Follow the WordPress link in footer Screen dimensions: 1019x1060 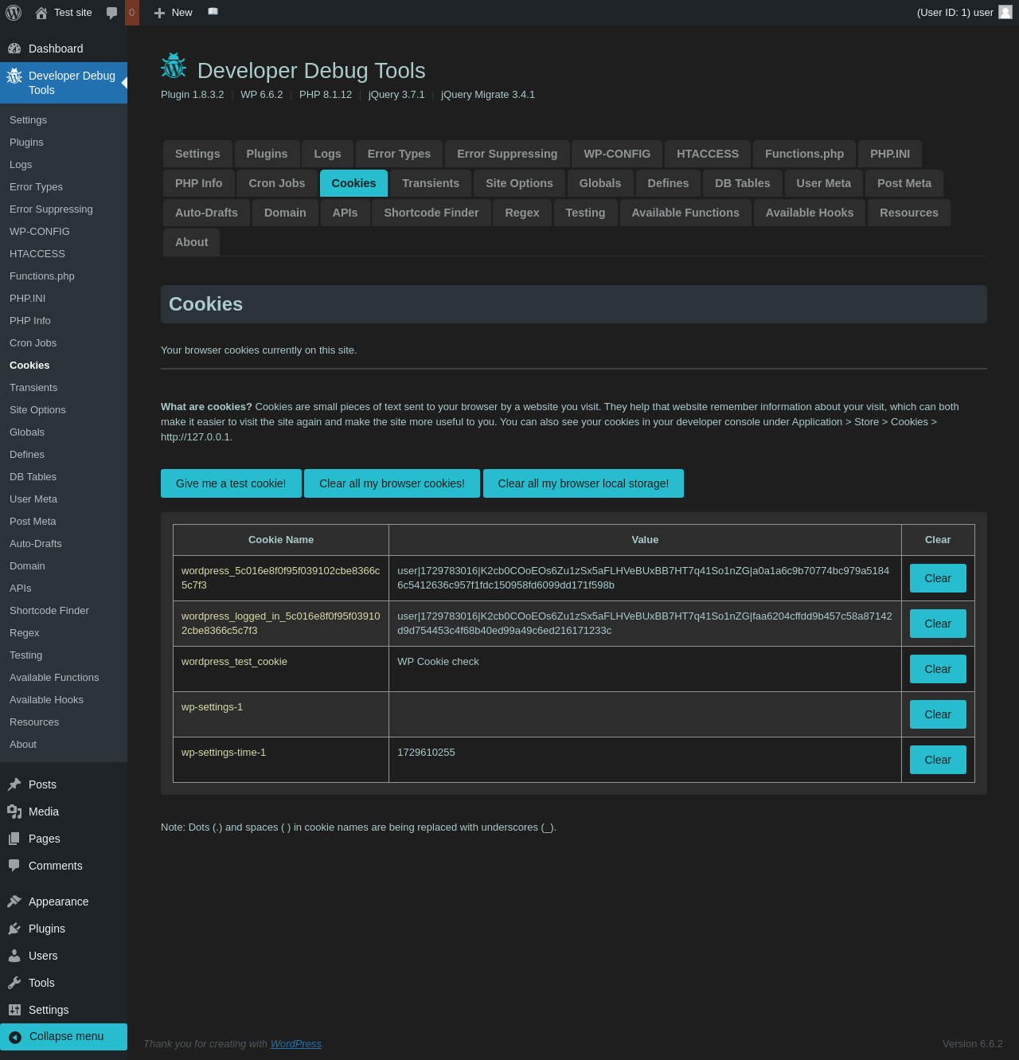296,1043
